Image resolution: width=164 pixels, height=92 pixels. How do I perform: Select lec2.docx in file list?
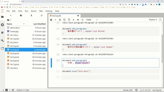[x=26, y=42]
